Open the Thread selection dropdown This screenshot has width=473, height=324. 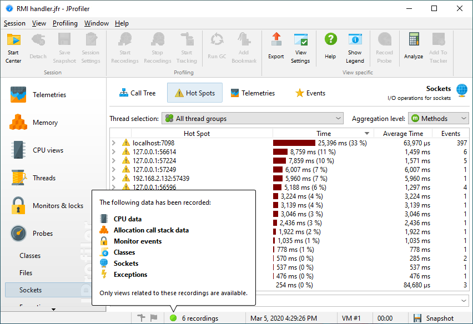tap(253, 119)
